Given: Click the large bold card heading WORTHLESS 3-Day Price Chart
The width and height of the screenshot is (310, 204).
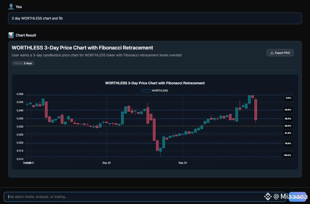Looking at the screenshot, I should (82, 48).
